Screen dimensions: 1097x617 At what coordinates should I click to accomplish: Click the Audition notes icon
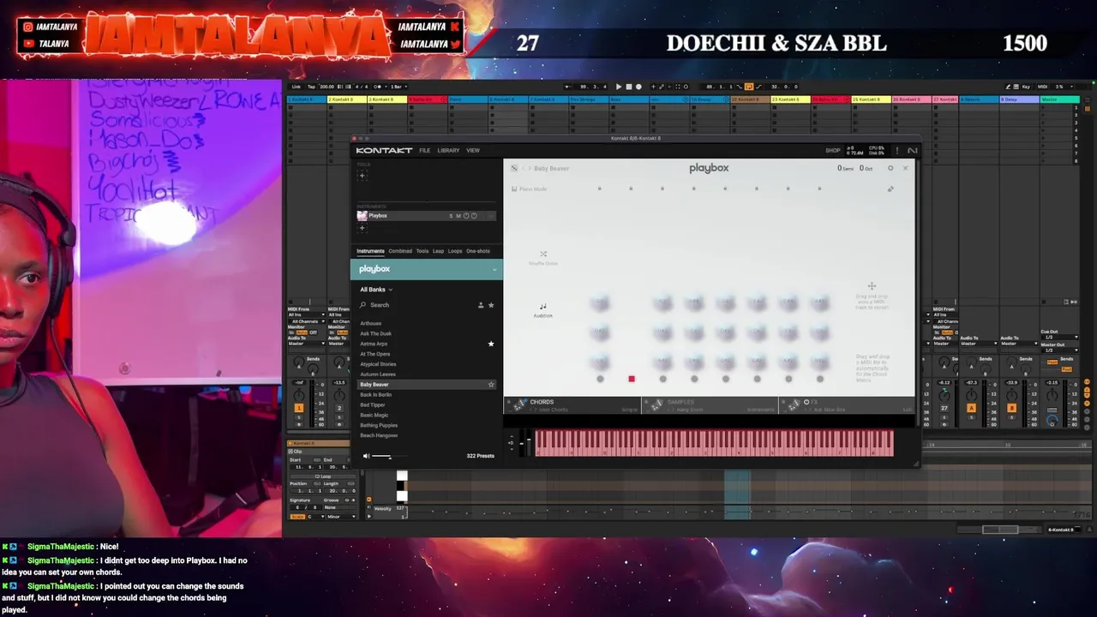tap(543, 306)
